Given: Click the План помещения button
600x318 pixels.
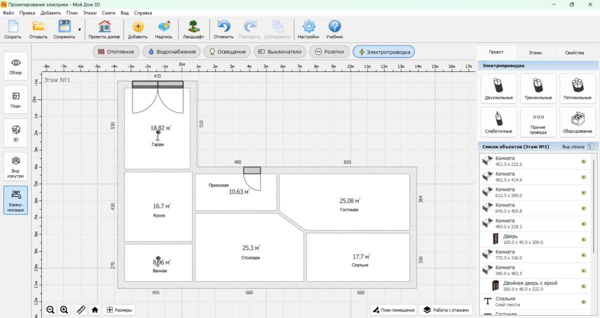Looking at the screenshot, I should click(393, 310).
